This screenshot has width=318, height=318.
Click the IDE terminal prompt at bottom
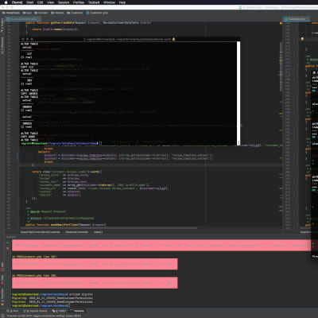[x=41, y=305]
